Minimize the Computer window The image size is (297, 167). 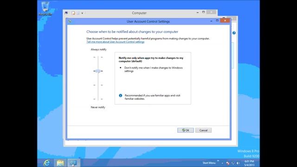click(x=198, y=13)
